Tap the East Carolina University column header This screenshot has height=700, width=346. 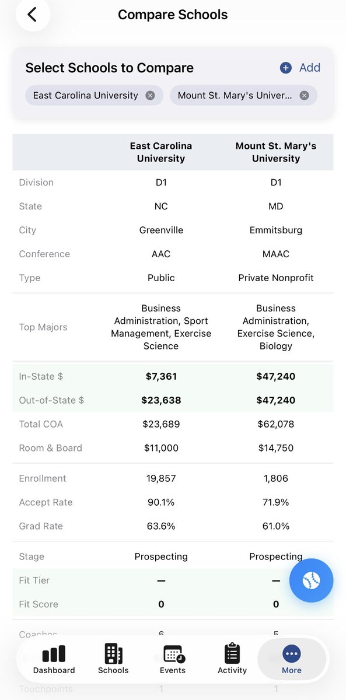coord(161,152)
